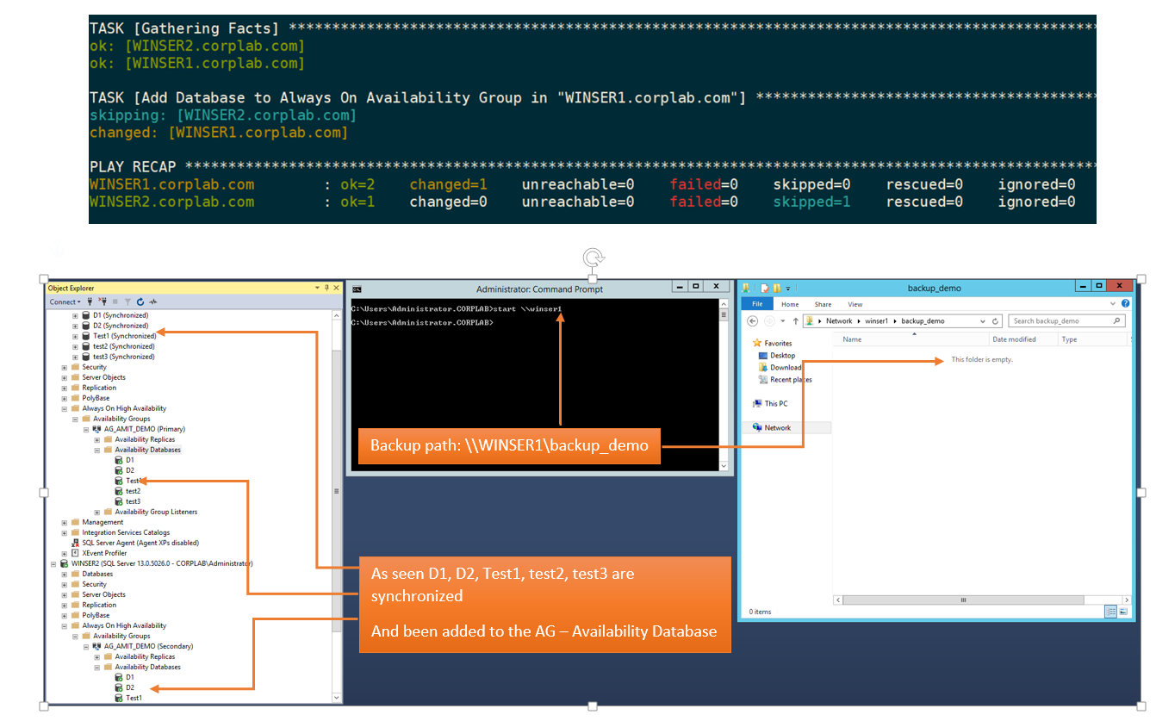This screenshot has width=1156, height=721.
Task: Sort by the Date modified column header
Action: 1022,339
